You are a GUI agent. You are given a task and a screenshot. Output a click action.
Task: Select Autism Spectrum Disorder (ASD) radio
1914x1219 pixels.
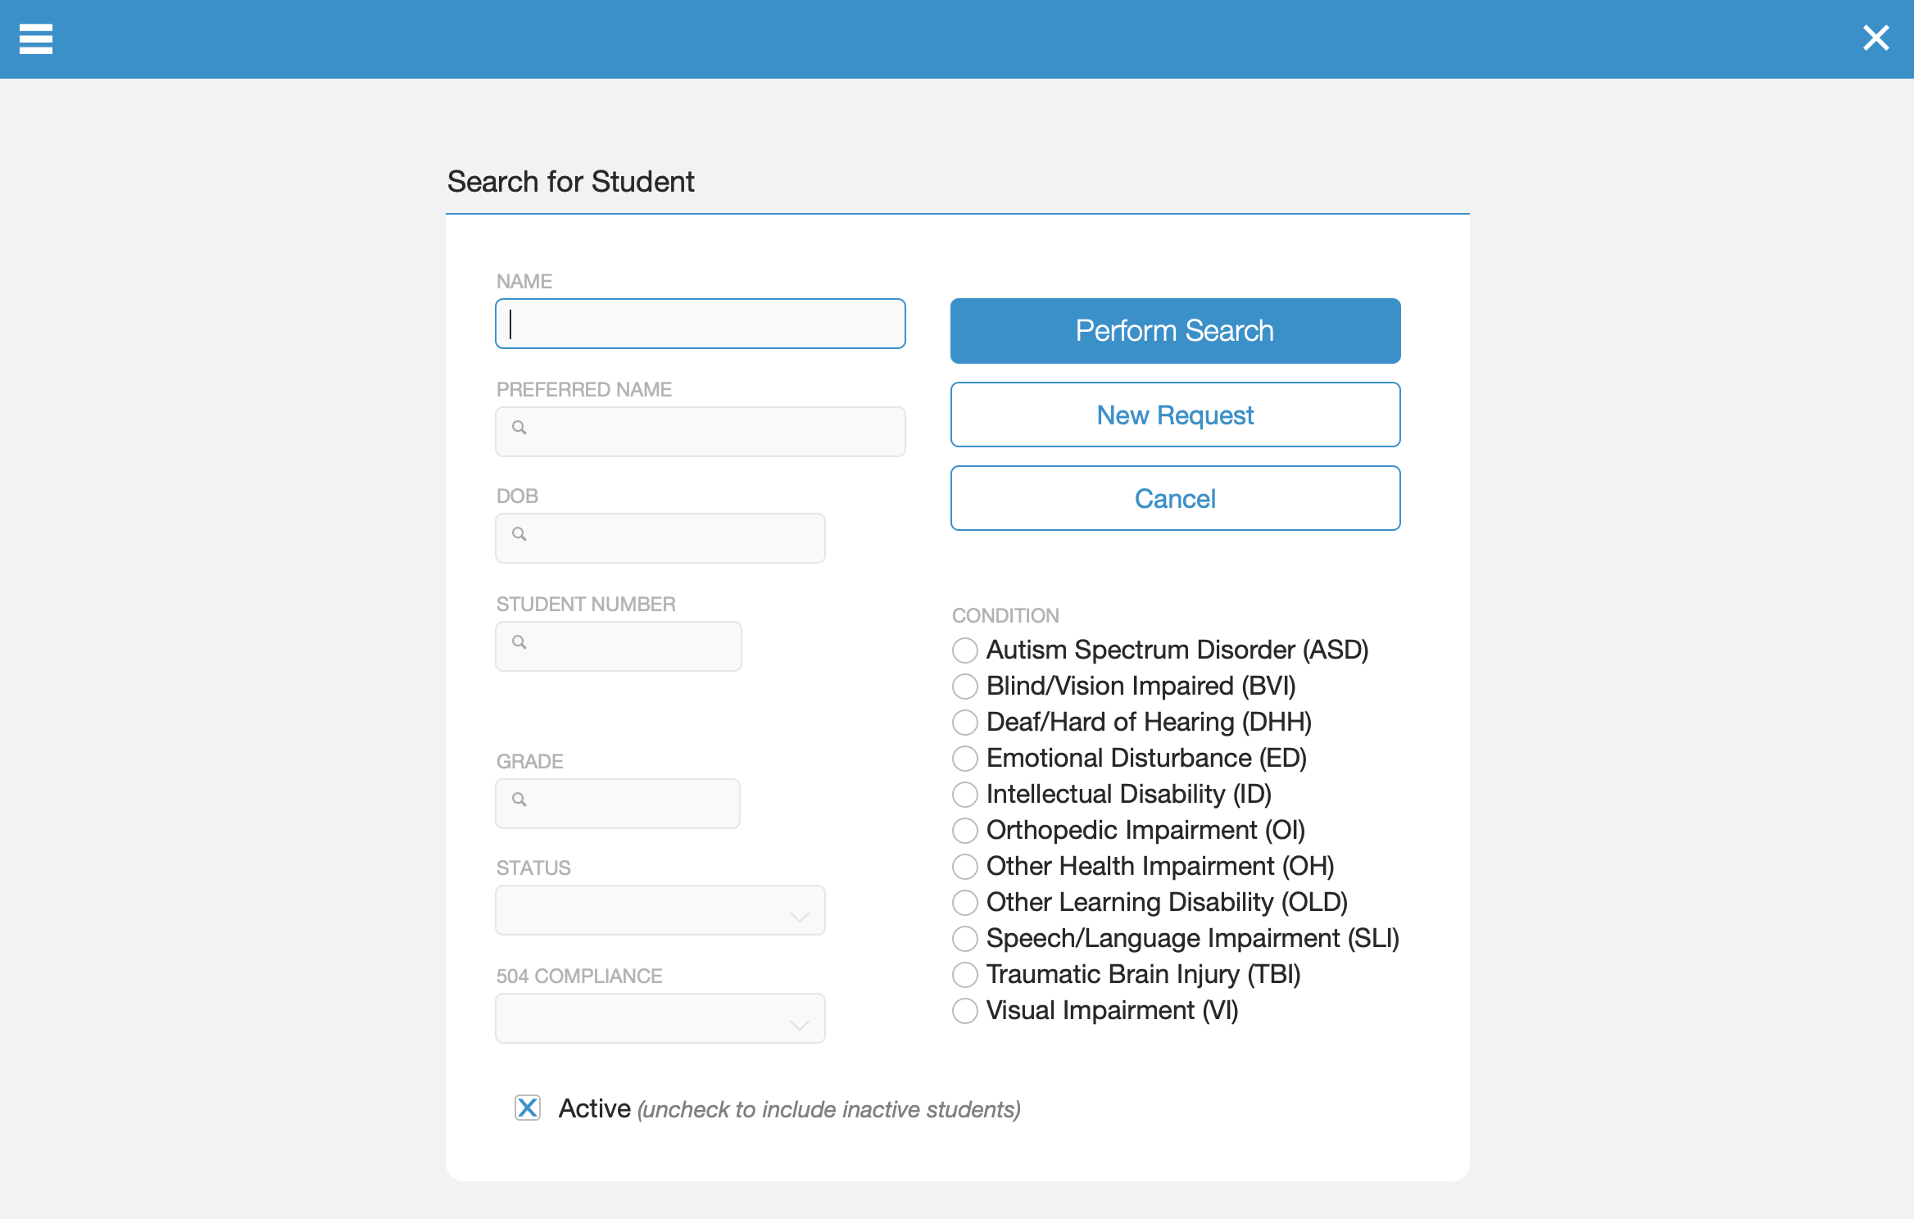pyautogui.click(x=965, y=650)
